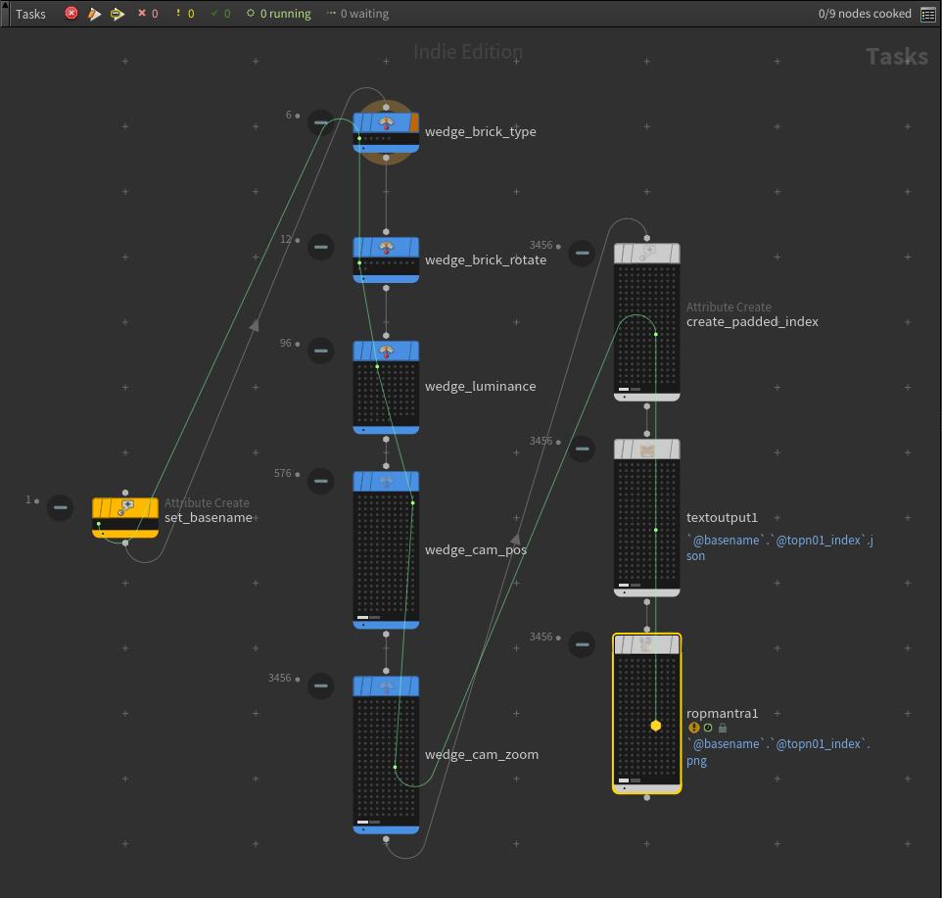Open the task table view icon top right
Screen dimensions: 942x898
click(926, 14)
